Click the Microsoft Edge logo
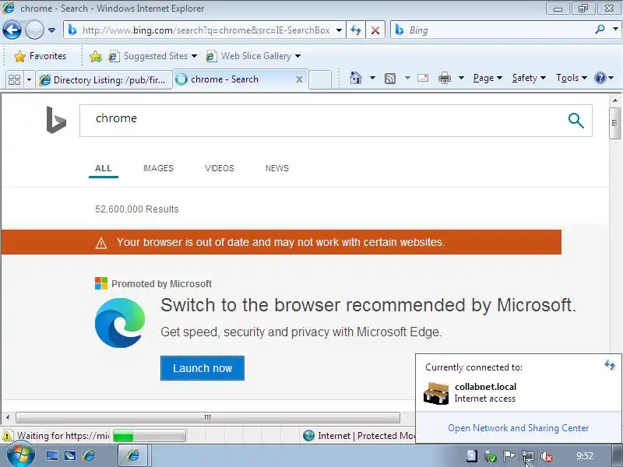This screenshot has height=467, width=623. (x=120, y=323)
